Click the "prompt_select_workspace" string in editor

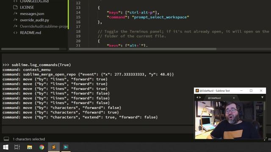coord(160,17)
